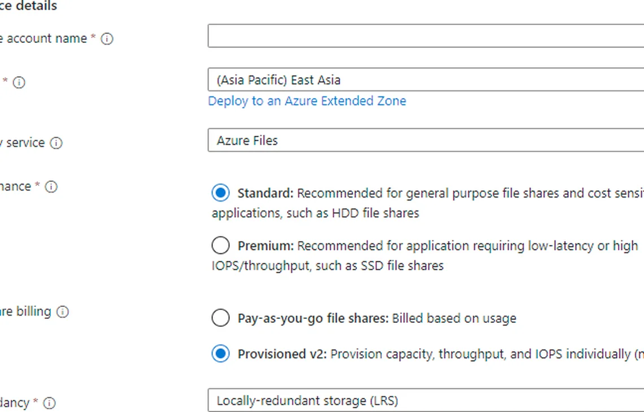Select the Premium performance radio button
Viewport: 644px width, 412px height.
coord(220,246)
